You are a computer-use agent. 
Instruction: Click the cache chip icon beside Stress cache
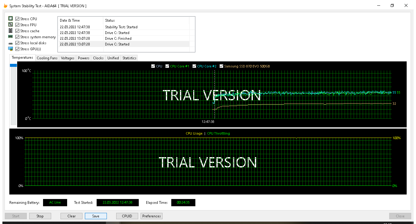tap(11, 31)
